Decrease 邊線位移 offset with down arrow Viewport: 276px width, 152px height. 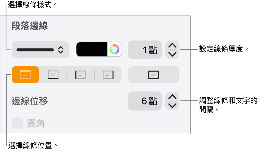(172, 105)
